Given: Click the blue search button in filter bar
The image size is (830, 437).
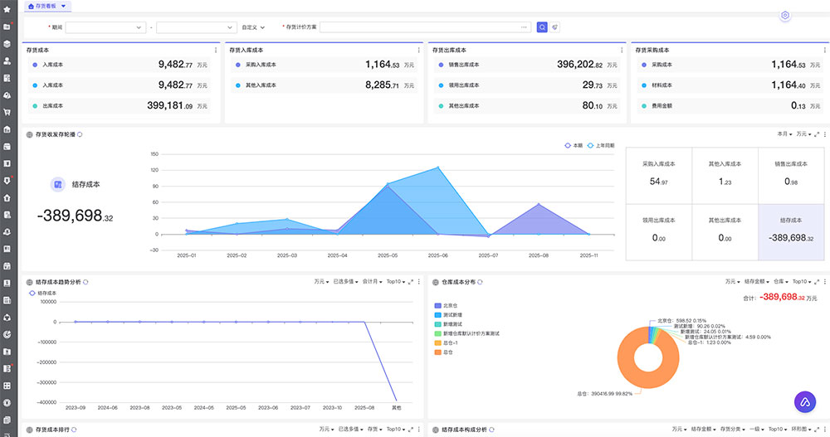Looking at the screenshot, I should 542,27.
